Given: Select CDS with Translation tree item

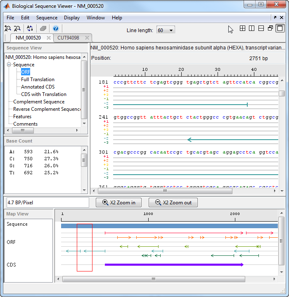Looking at the screenshot, I should tap(44, 94).
